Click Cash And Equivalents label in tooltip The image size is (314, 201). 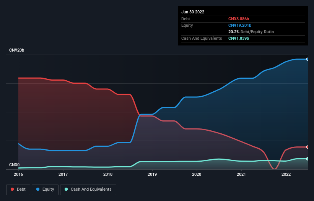click(202, 38)
